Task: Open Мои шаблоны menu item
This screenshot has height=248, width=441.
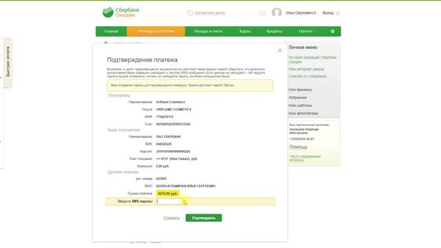Action: click(300, 105)
